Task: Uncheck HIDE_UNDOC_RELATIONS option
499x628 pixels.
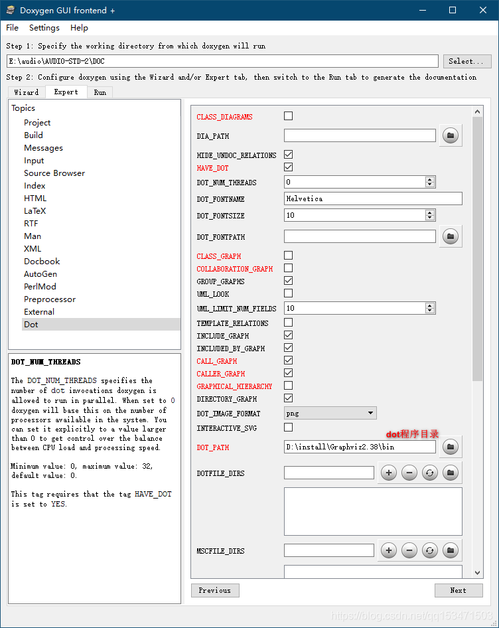Action: (x=289, y=154)
